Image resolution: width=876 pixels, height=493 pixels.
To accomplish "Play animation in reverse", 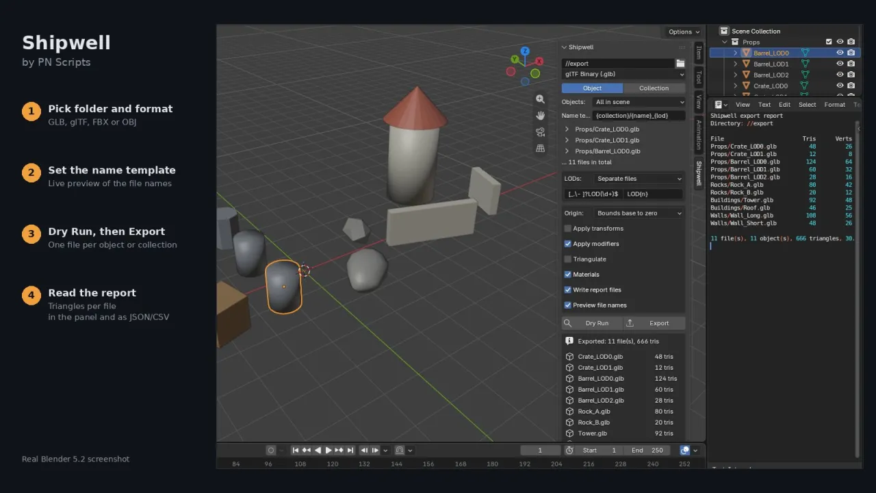I will (x=318, y=450).
